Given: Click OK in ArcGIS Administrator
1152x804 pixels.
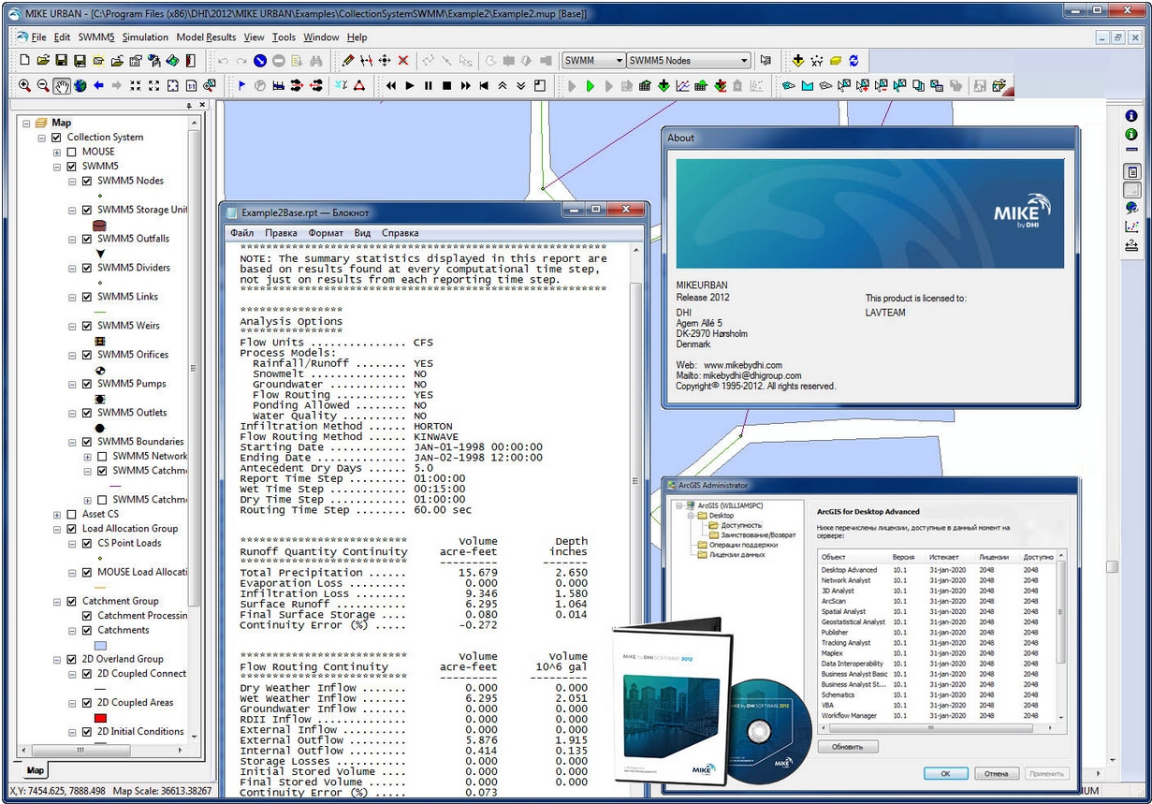Looking at the screenshot, I should click(945, 774).
